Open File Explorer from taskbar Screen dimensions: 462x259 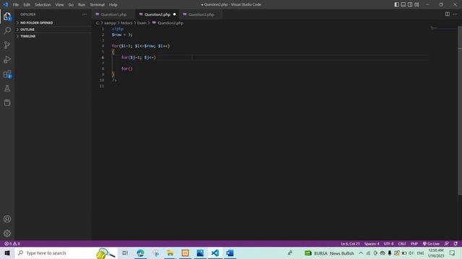[170, 253]
